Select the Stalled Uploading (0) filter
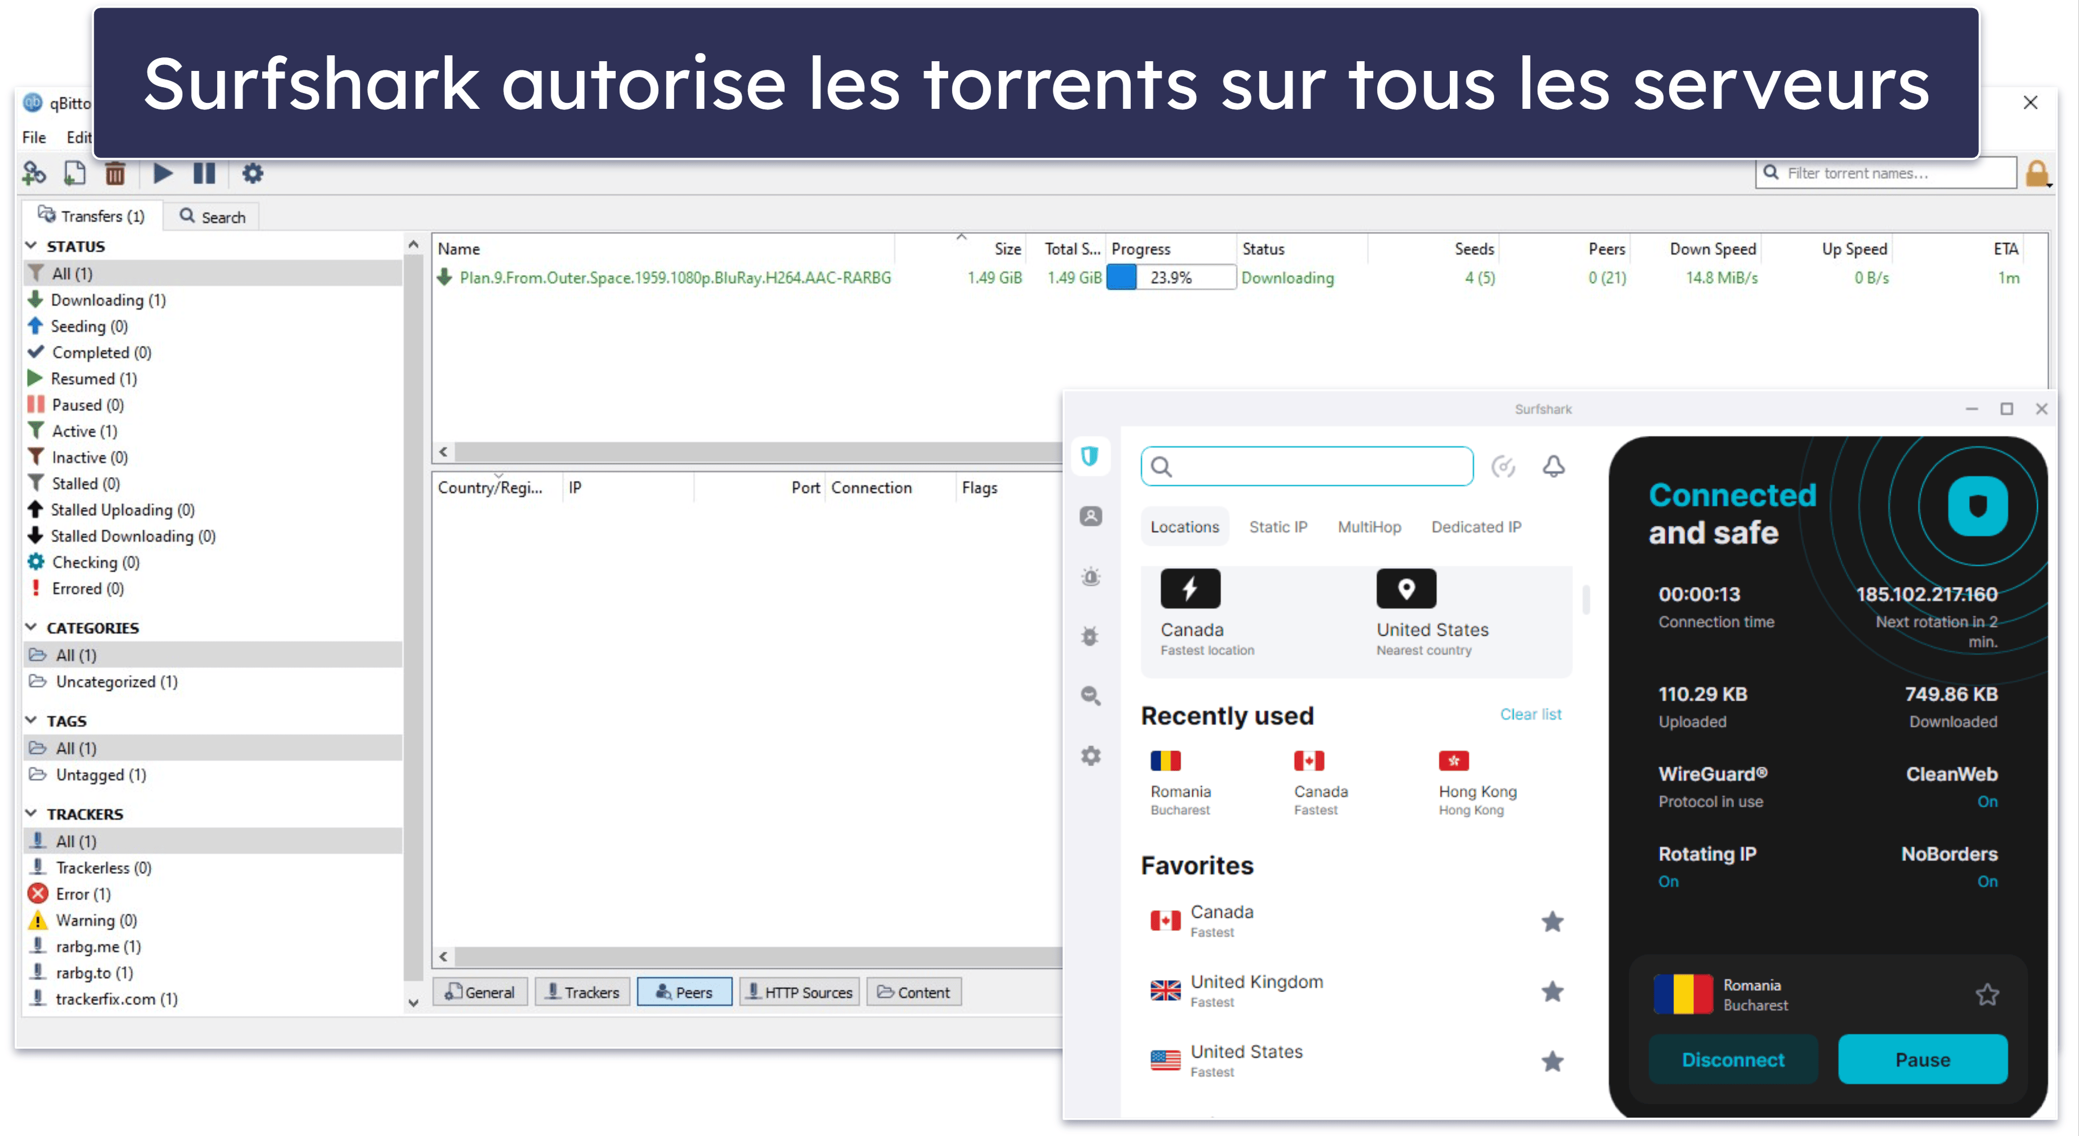The image size is (2079, 1136). coord(122,510)
